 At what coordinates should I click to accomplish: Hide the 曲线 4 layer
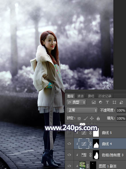[69, 144]
